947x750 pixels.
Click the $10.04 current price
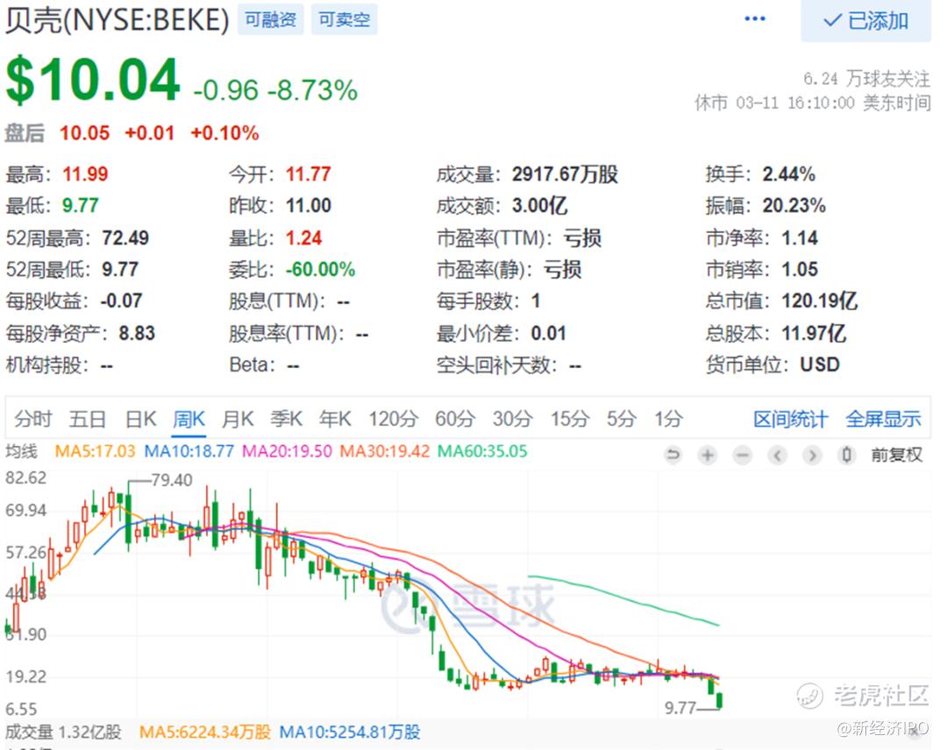(x=92, y=80)
